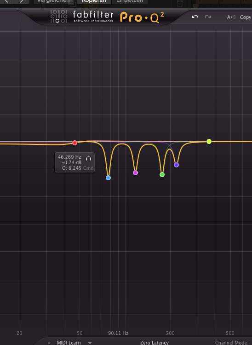Click the MIDI Learn label

pos(69,343)
